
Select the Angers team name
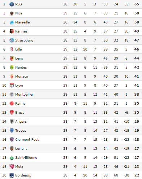21,122
